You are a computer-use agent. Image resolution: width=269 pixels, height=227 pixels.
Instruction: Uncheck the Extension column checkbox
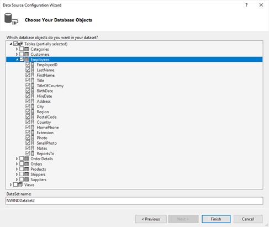pyautogui.click(x=28, y=133)
